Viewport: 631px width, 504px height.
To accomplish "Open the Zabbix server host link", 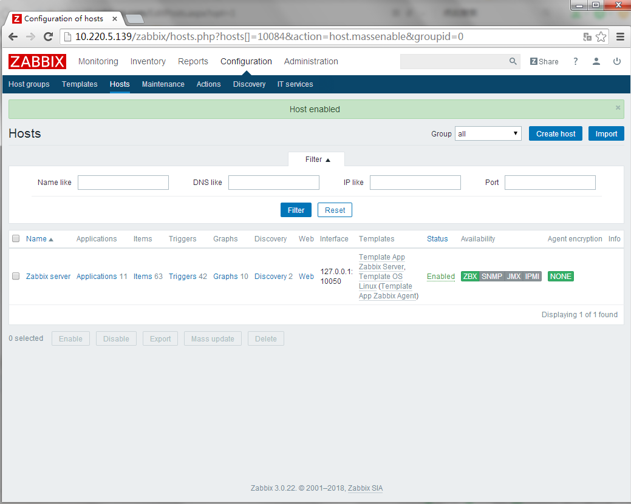I will pos(49,277).
